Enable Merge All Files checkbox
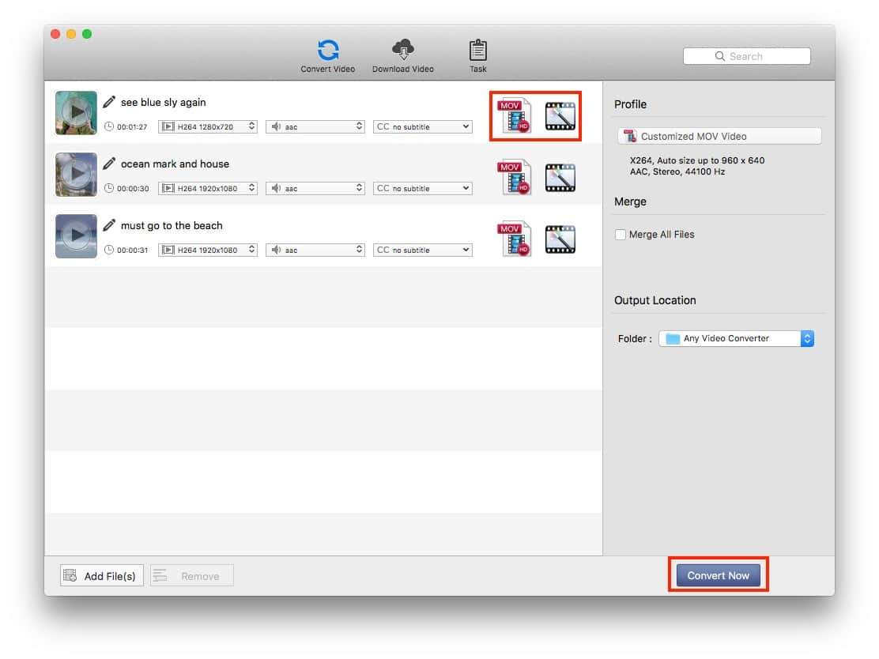 (x=620, y=234)
